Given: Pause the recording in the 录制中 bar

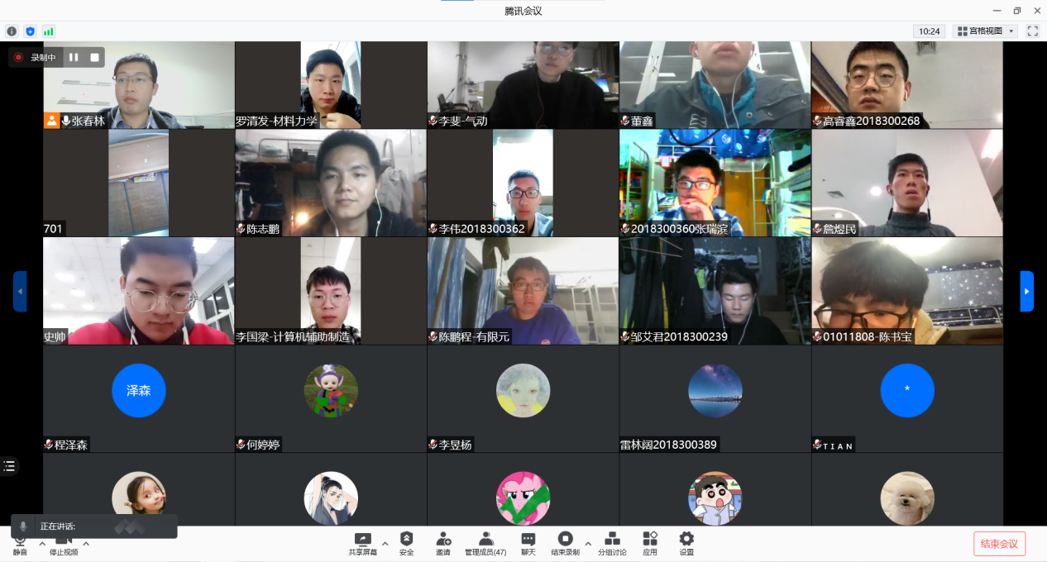Looking at the screenshot, I should (x=74, y=57).
